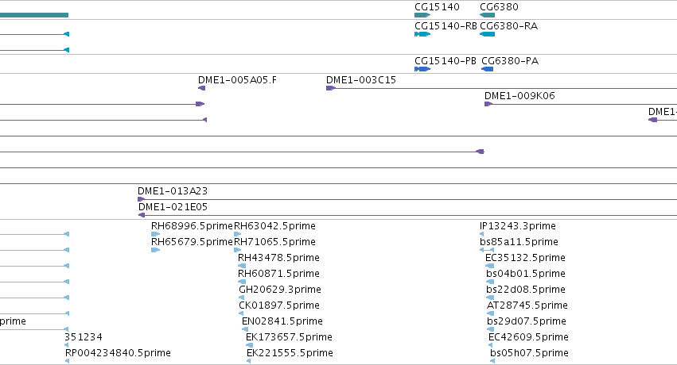677x365 pixels.
Task: Select the DME1-009K06 feature arrow
Action: pos(488,104)
